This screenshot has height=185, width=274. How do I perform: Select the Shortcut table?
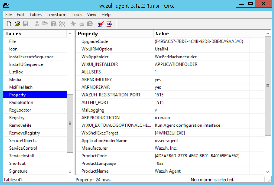coord(35,163)
